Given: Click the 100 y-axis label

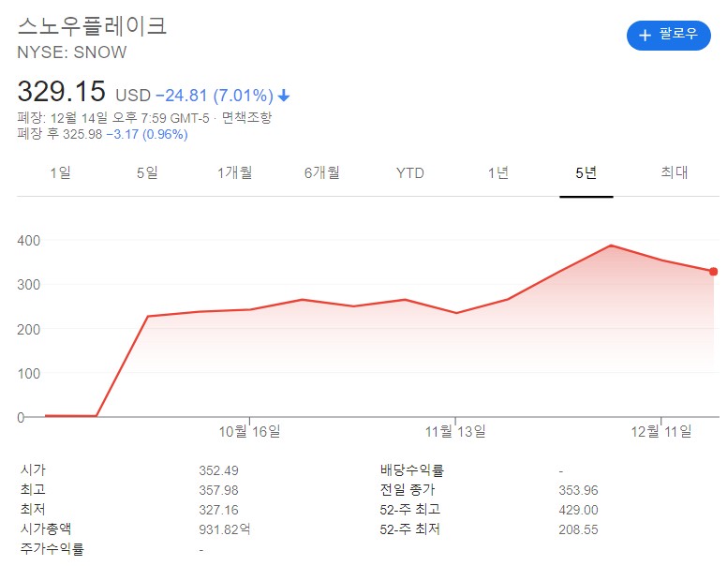Looking at the screenshot, I should pyautogui.click(x=29, y=374).
